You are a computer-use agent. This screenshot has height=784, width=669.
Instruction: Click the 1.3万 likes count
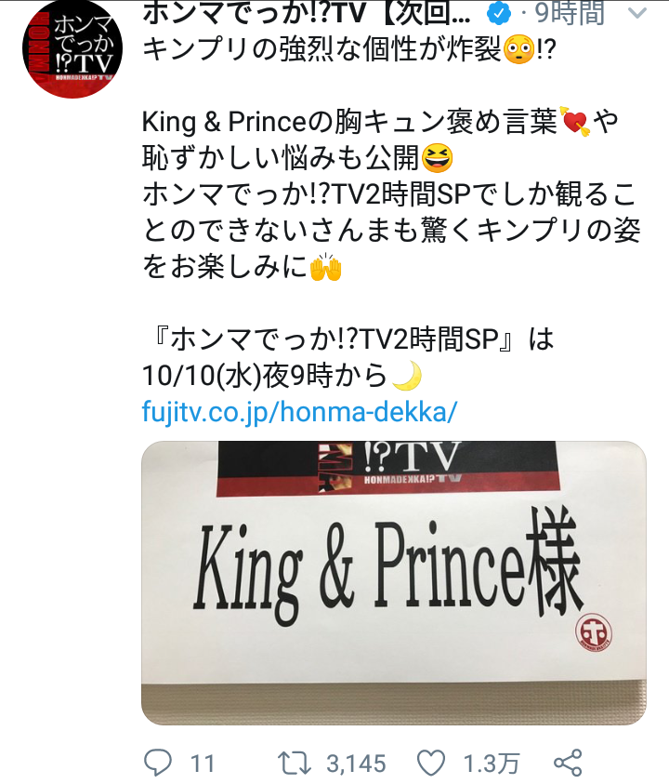[492, 764]
